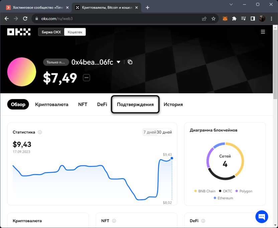Click the page vertical scrollbar thumb

click(275, 64)
